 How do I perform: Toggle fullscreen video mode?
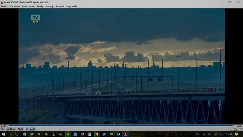tap(19, 129)
